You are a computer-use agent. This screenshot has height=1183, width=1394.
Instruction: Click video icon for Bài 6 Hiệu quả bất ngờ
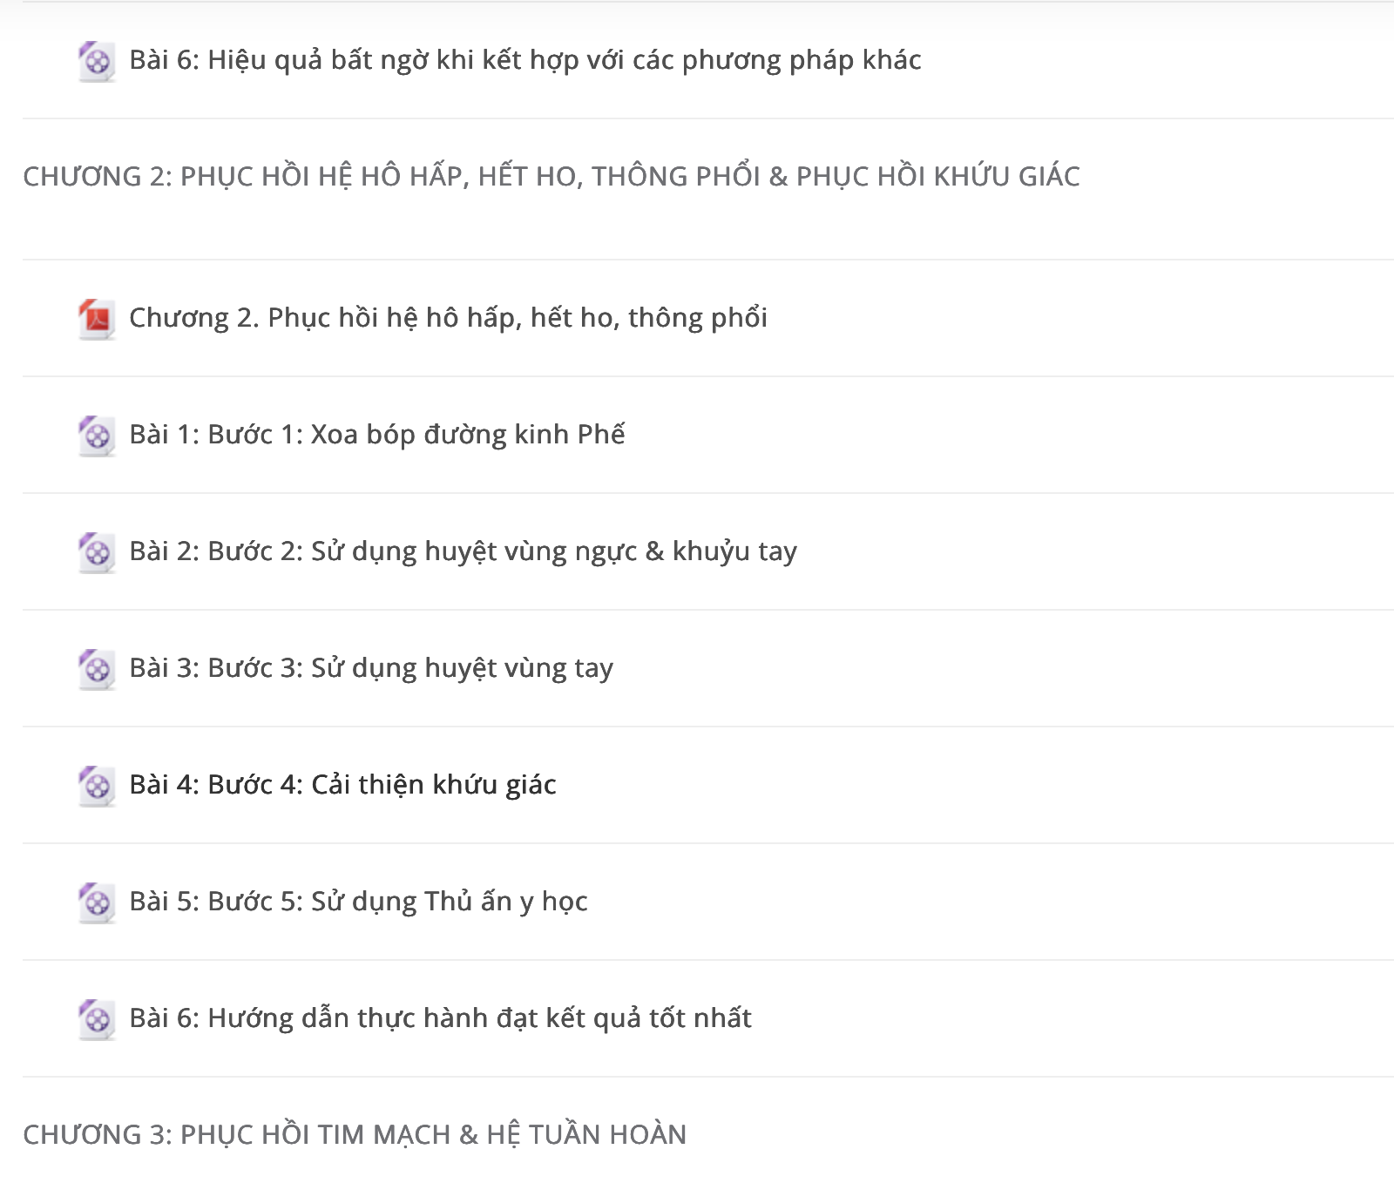97,61
